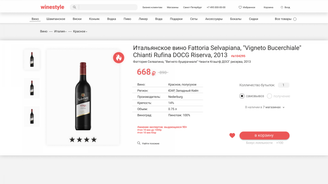Select the самовывоз radio option
Screen dimensions: 328x184
tap(242, 96)
